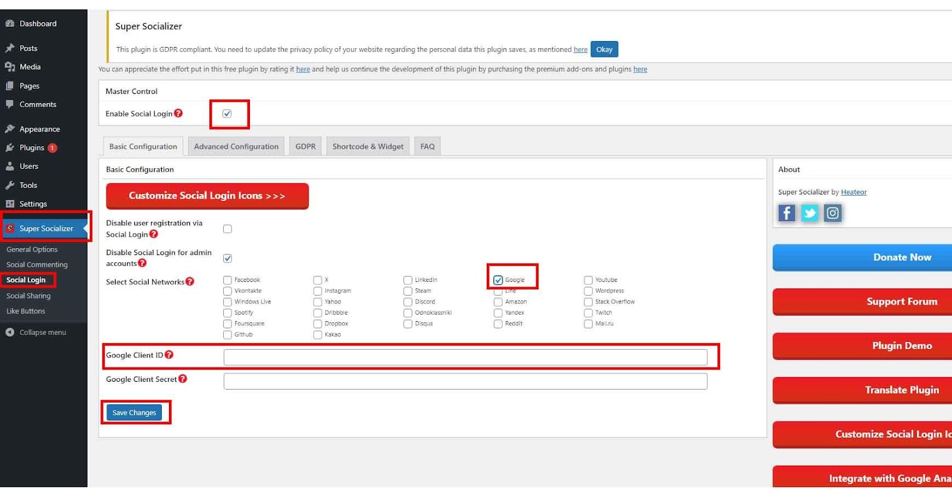Dismiss the GDPR notice with Okay

coord(604,49)
